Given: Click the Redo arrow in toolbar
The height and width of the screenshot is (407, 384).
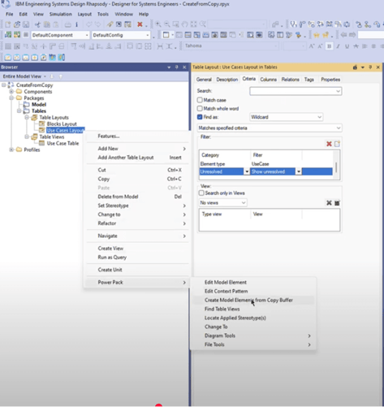Looking at the screenshot, I should click(97, 24).
